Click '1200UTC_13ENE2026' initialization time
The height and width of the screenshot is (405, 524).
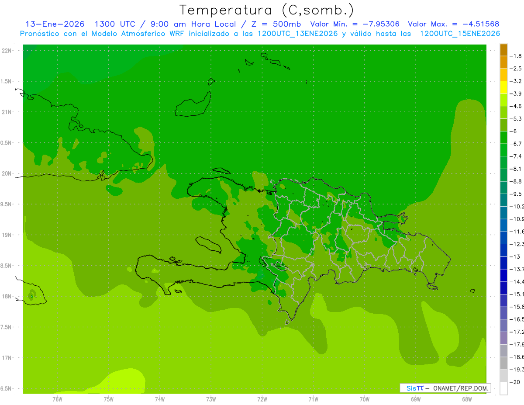coord(298,34)
